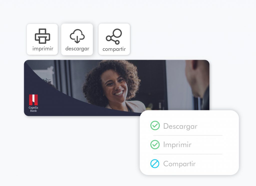
Task: Click the "Capella Bank" text under logo
Action: coord(33,109)
